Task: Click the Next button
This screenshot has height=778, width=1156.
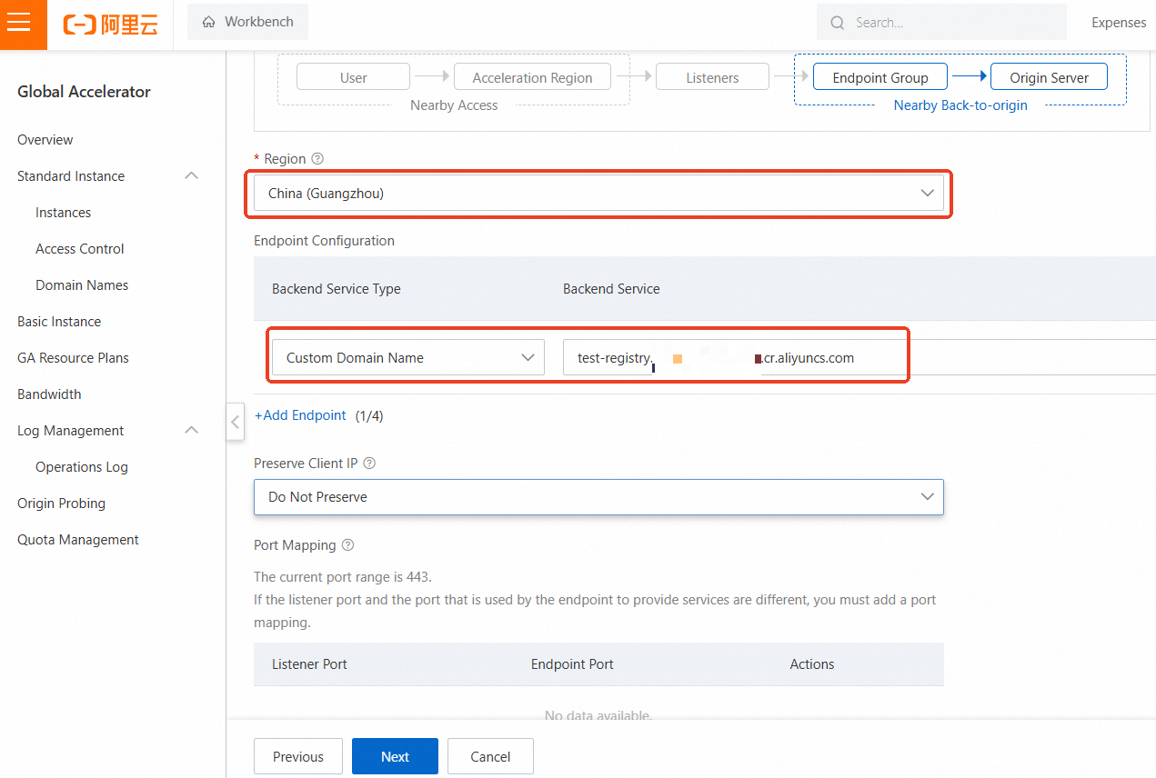Action: (395, 756)
